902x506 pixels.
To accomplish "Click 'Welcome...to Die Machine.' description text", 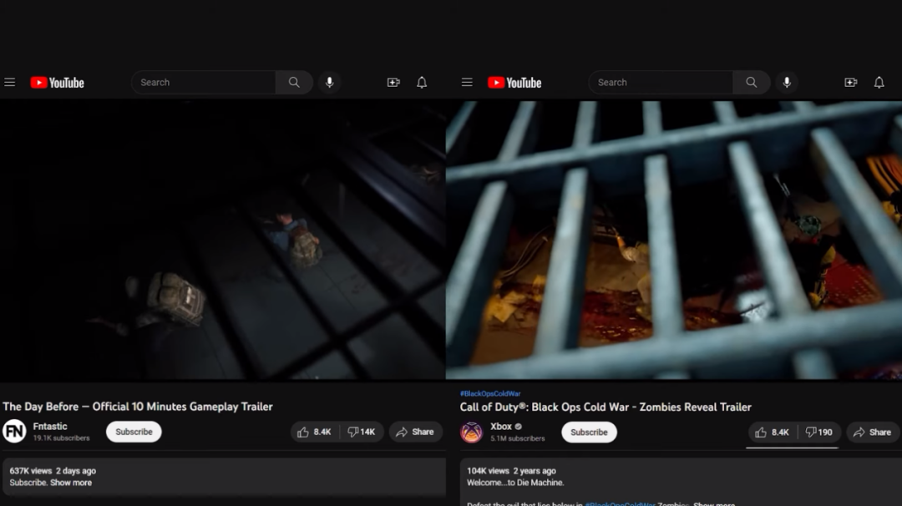I will 515,483.
